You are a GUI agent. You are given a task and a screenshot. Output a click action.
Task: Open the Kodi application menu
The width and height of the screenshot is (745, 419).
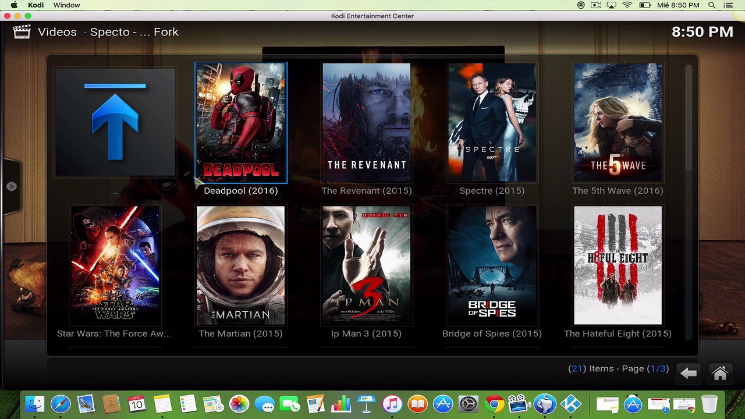pos(36,5)
